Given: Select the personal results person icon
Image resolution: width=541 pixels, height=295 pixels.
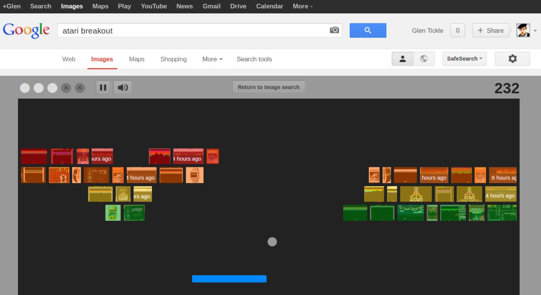Looking at the screenshot, I should [x=403, y=59].
